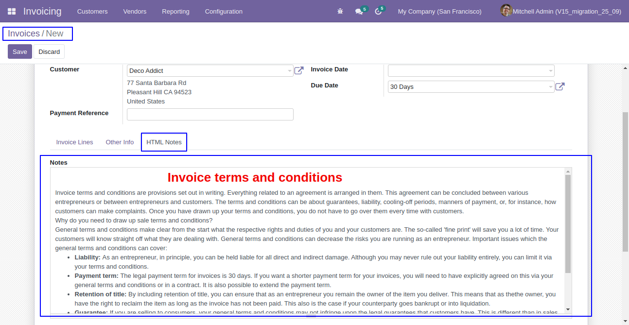Click the Discard button
The height and width of the screenshot is (325, 629).
coord(49,51)
